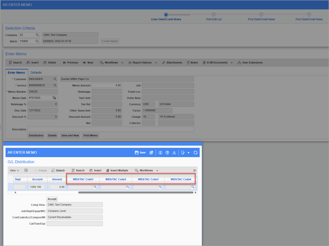Expand the Workflows dropdown in Enter Memo toolbar

(x=122, y=63)
